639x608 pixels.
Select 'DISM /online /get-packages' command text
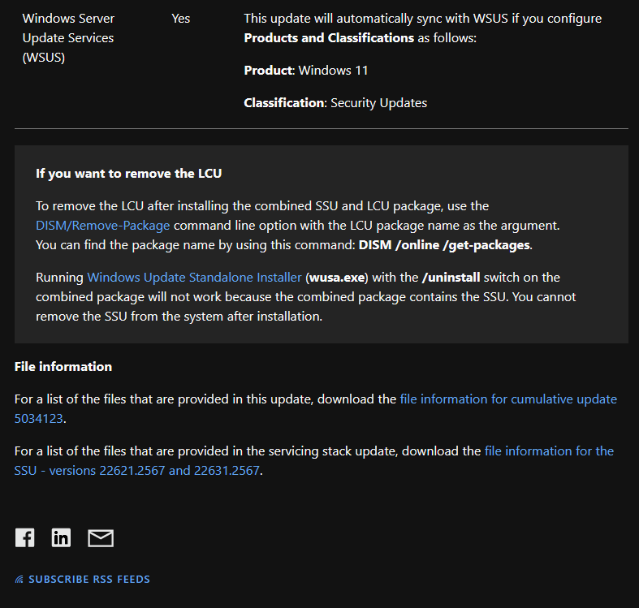(x=444, y=244)
